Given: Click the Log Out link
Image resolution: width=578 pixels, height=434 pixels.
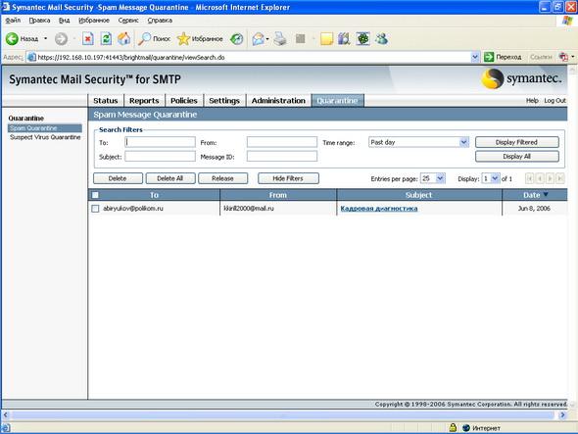Looking at the screenshot, I should (x=554, y=100).
